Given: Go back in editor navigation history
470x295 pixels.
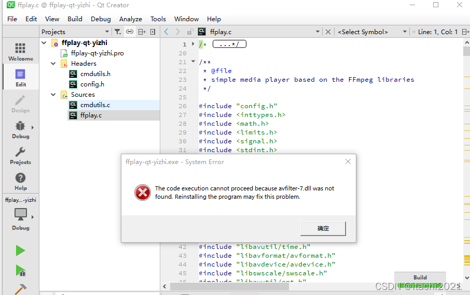Looking at the screenshot, I should point(167,32).
